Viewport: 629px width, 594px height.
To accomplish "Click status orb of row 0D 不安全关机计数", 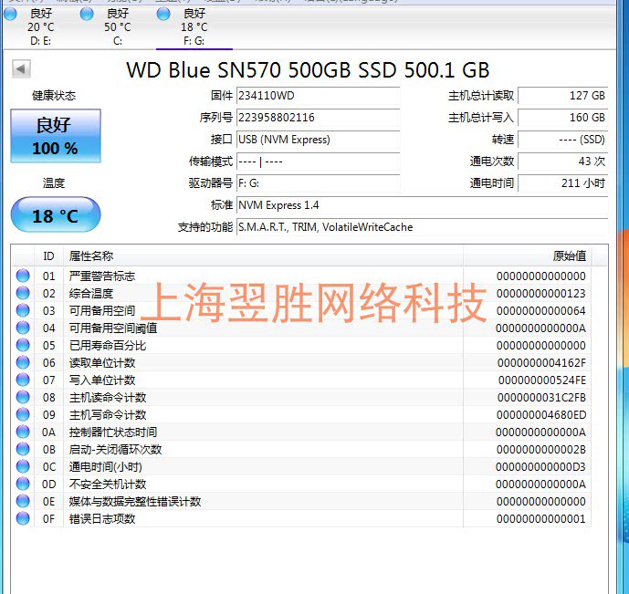I will [x=23, y=484].
